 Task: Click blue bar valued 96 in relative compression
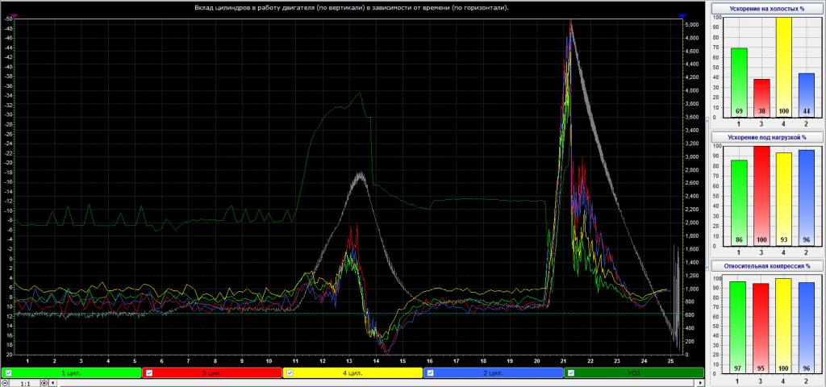click(x=807, y=328)
